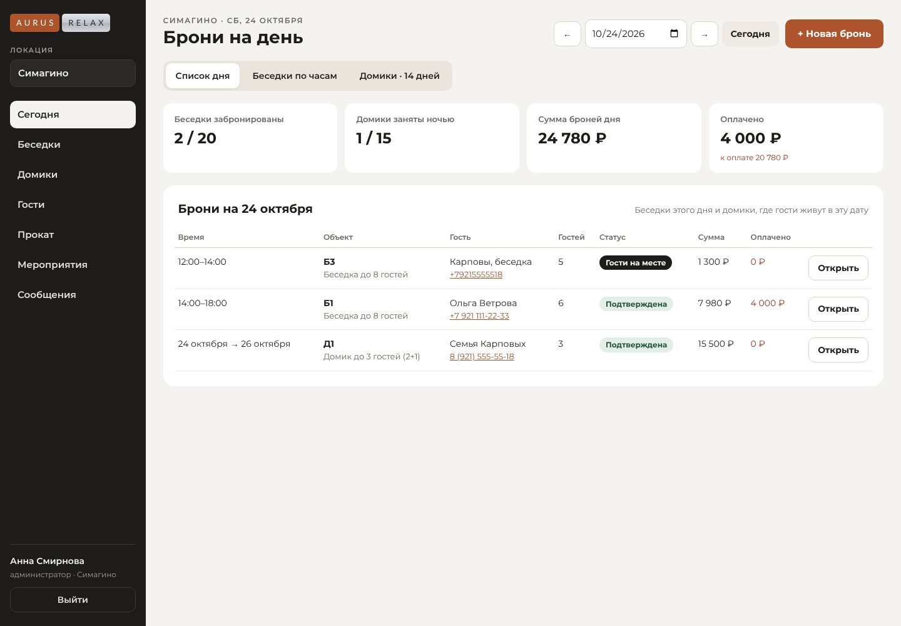Click the 24 октября → 26 октября cell

point(234,344)
